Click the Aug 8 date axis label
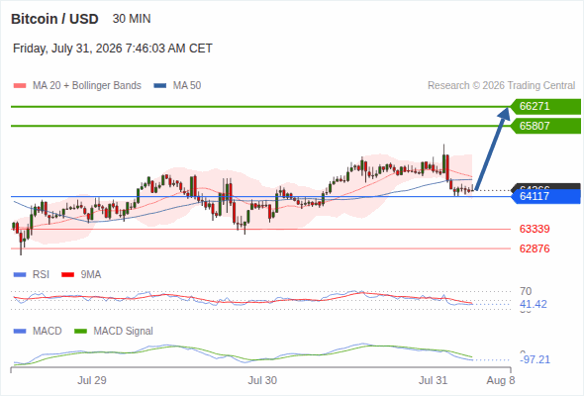Image resolution: width=584 pixels, height=396 pixels. click(501, 380)
